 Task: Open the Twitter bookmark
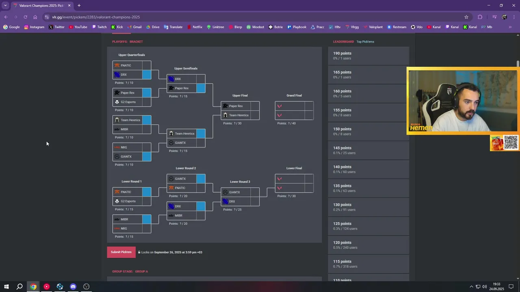[56, 27]
